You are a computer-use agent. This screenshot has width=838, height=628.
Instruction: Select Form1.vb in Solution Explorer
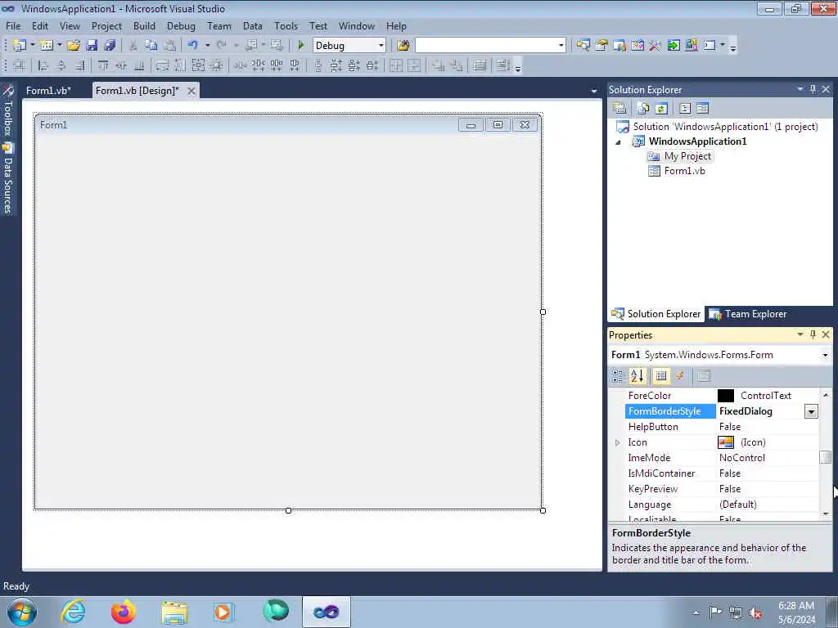[684, 171]
